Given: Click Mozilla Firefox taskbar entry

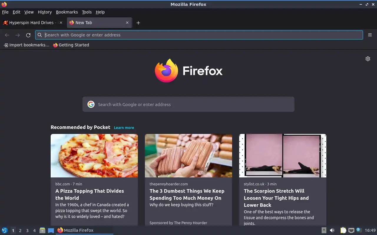Looking at the screenshot, I should click(85, 230).
